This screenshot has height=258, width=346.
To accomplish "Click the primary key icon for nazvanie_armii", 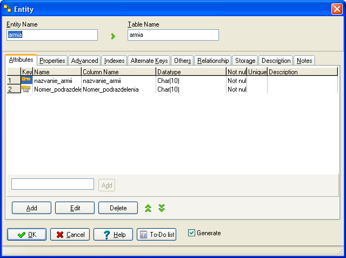I will (x=26, y=80).
